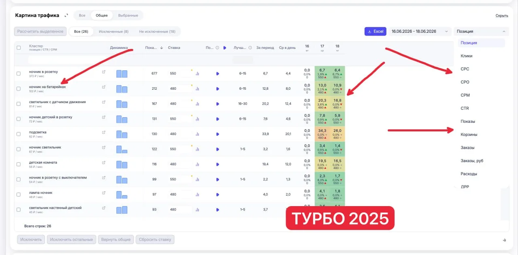The width and height of the screenshot is (518, 255).
Task: Open external link for лампа ночник
Action: (x=104, y=193)
